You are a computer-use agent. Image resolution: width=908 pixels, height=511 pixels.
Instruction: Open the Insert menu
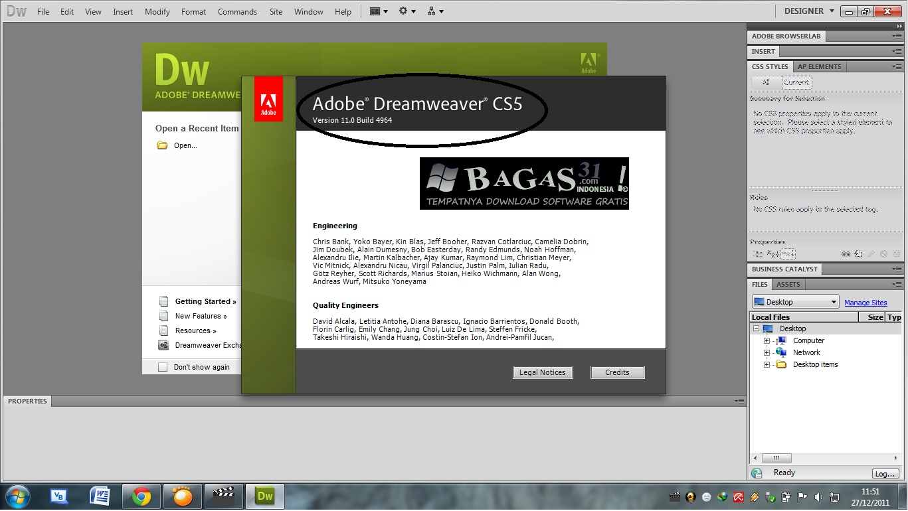point(123,12)
